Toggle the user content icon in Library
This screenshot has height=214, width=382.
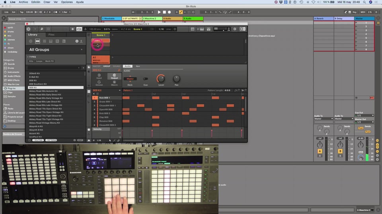[81, 41]
